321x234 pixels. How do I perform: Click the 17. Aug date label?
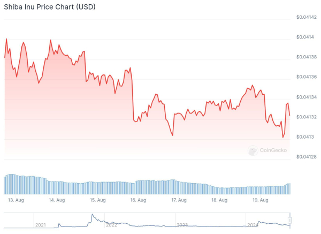click(179, 200)
